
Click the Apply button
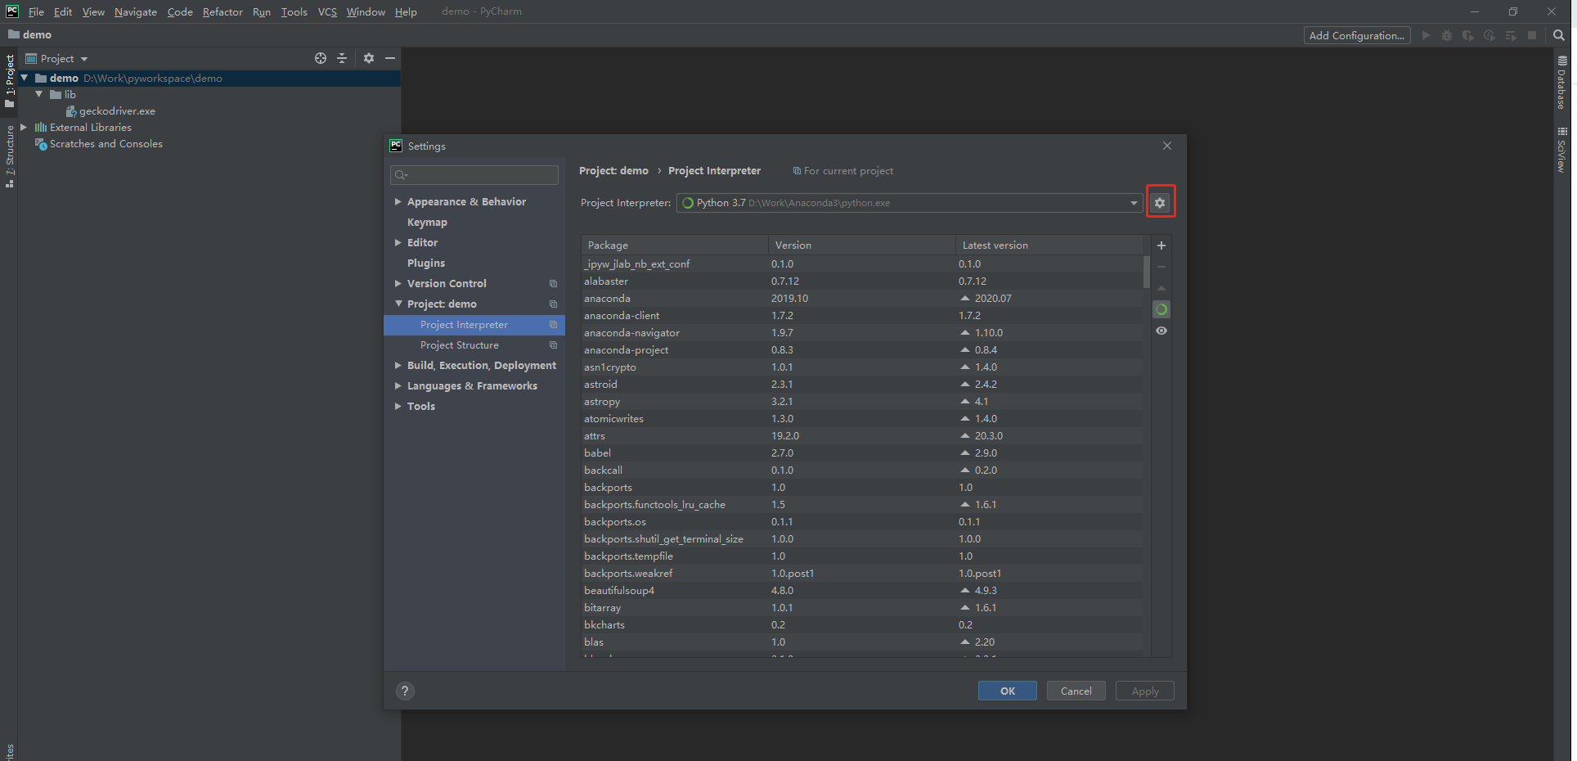[x=1145, y=691]
